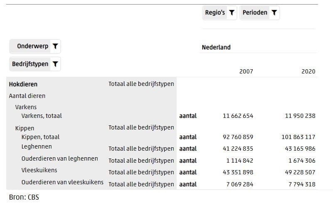Viewport: 333px width, 205px height.
Task: Open the Onderwerp filter by its label
Action: 32,46
